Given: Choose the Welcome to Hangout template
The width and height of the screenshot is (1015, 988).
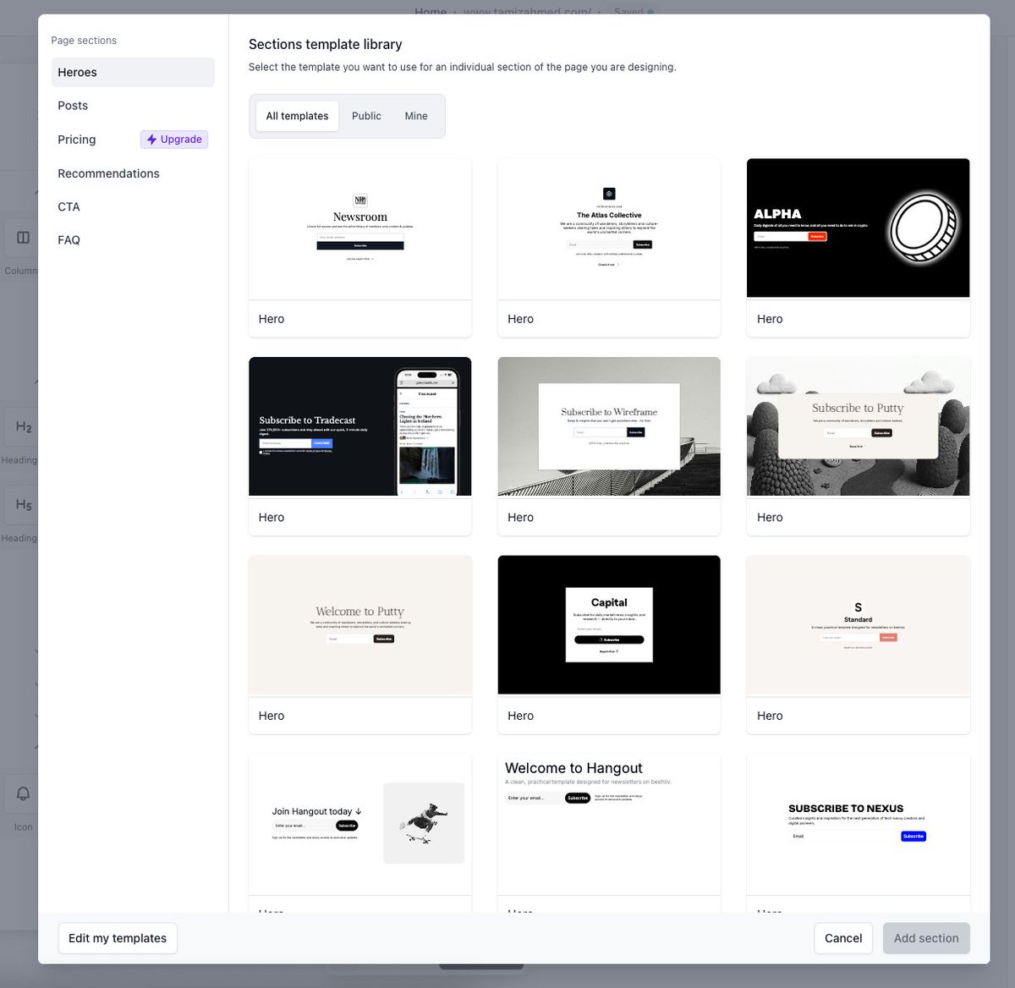Looking at the screenshot, I should point(609,832).
